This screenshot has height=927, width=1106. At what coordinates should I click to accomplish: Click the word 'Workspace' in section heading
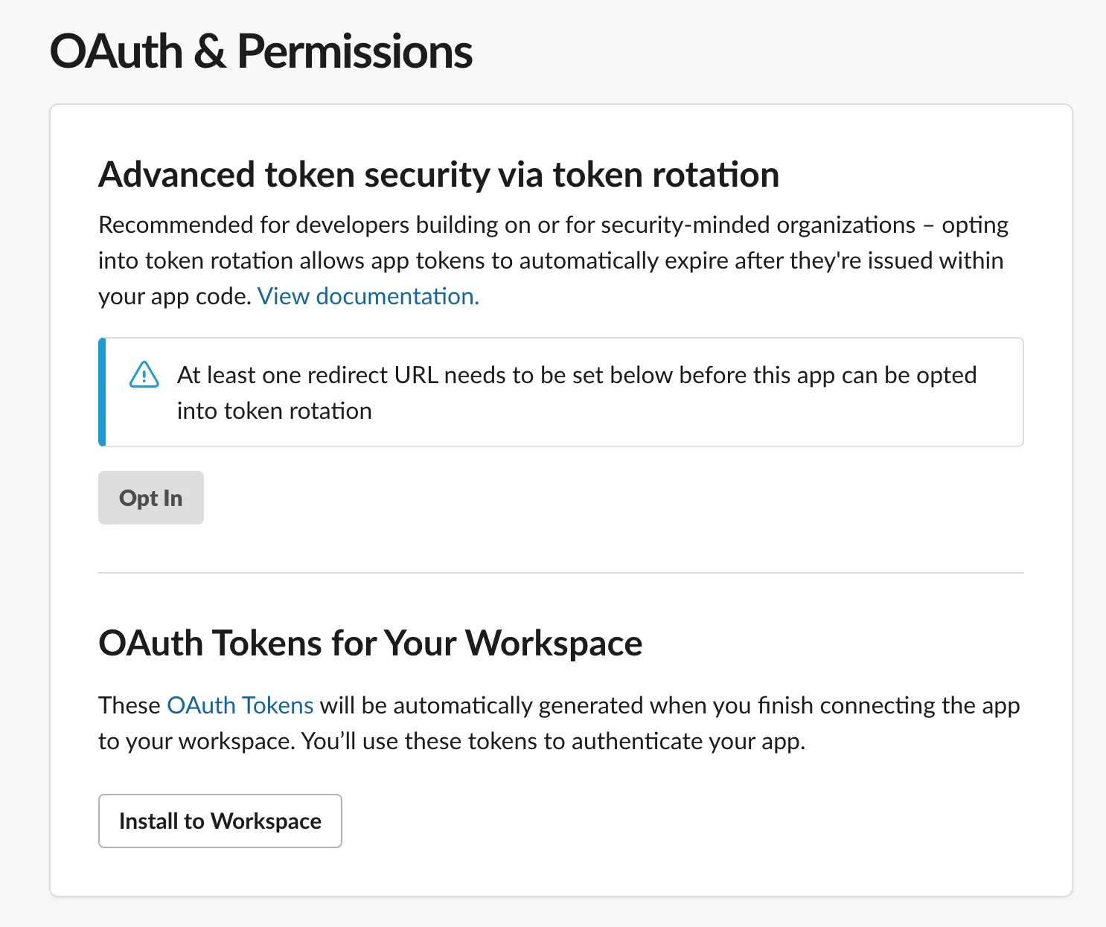click(554, 643)
